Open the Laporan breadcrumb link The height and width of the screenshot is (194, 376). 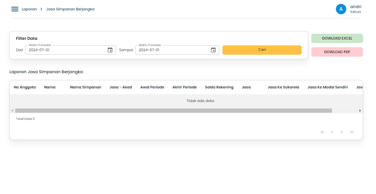pyautogui.click(x=29, y=9)
